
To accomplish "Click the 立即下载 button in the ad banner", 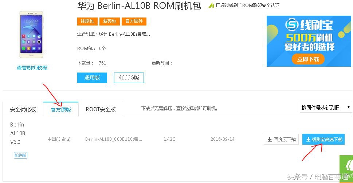I will click(308, 59).
